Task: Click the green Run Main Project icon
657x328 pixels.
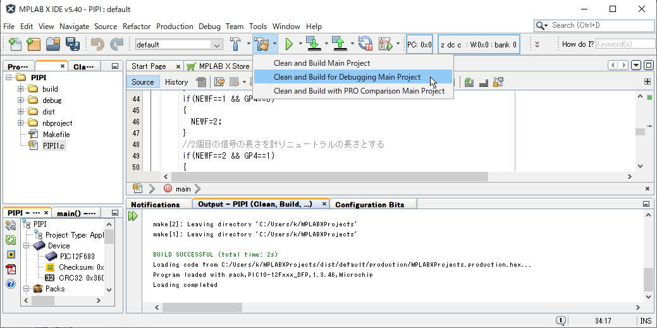Action: 289,44
